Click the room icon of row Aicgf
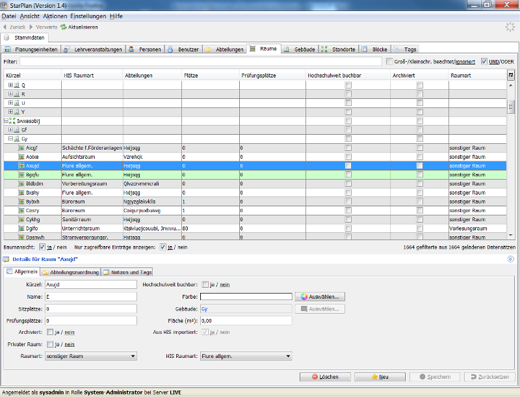520x397 pixels. (x=21, y=148)
